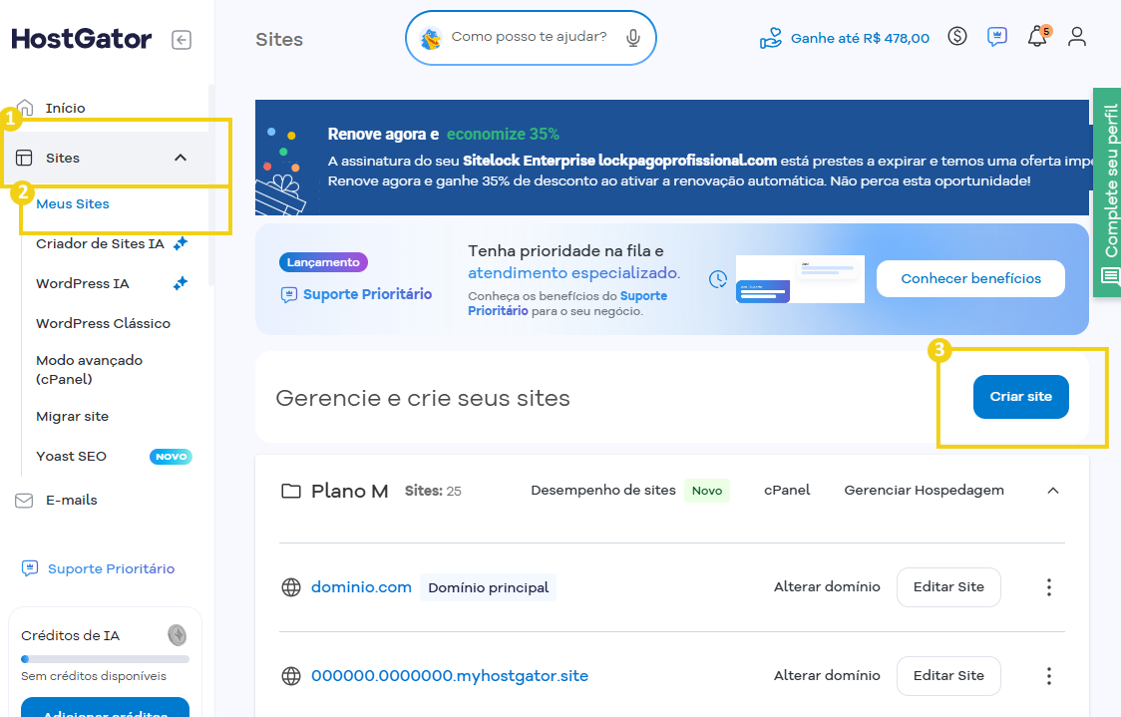Click the Criar site button

click(1021, 397)
